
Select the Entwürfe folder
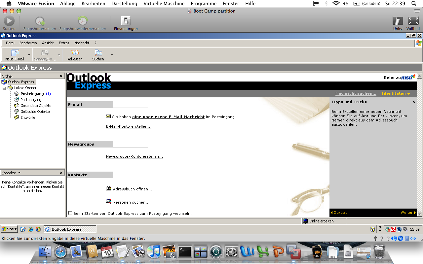(28, 117)
